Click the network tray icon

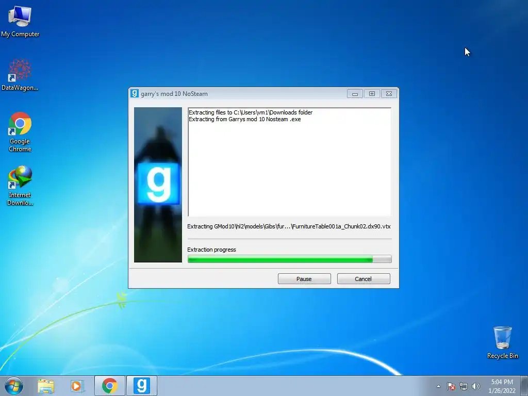tap(464, 386)
